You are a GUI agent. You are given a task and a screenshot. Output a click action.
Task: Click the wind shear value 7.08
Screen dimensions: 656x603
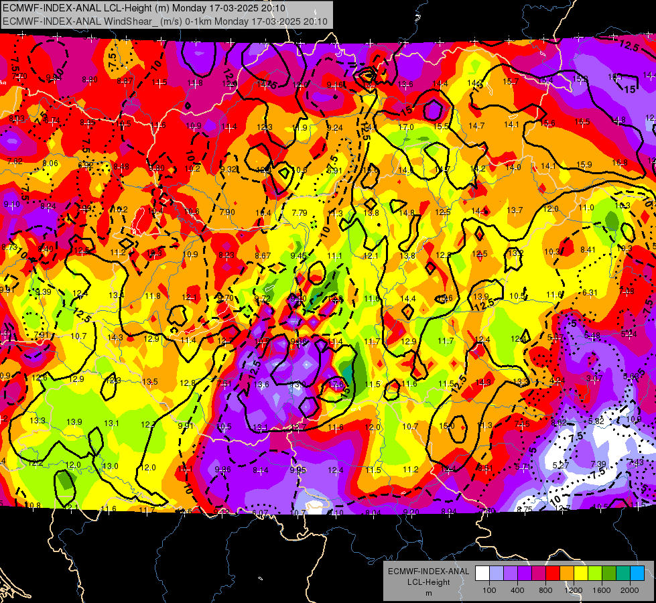tap(627, 291)
